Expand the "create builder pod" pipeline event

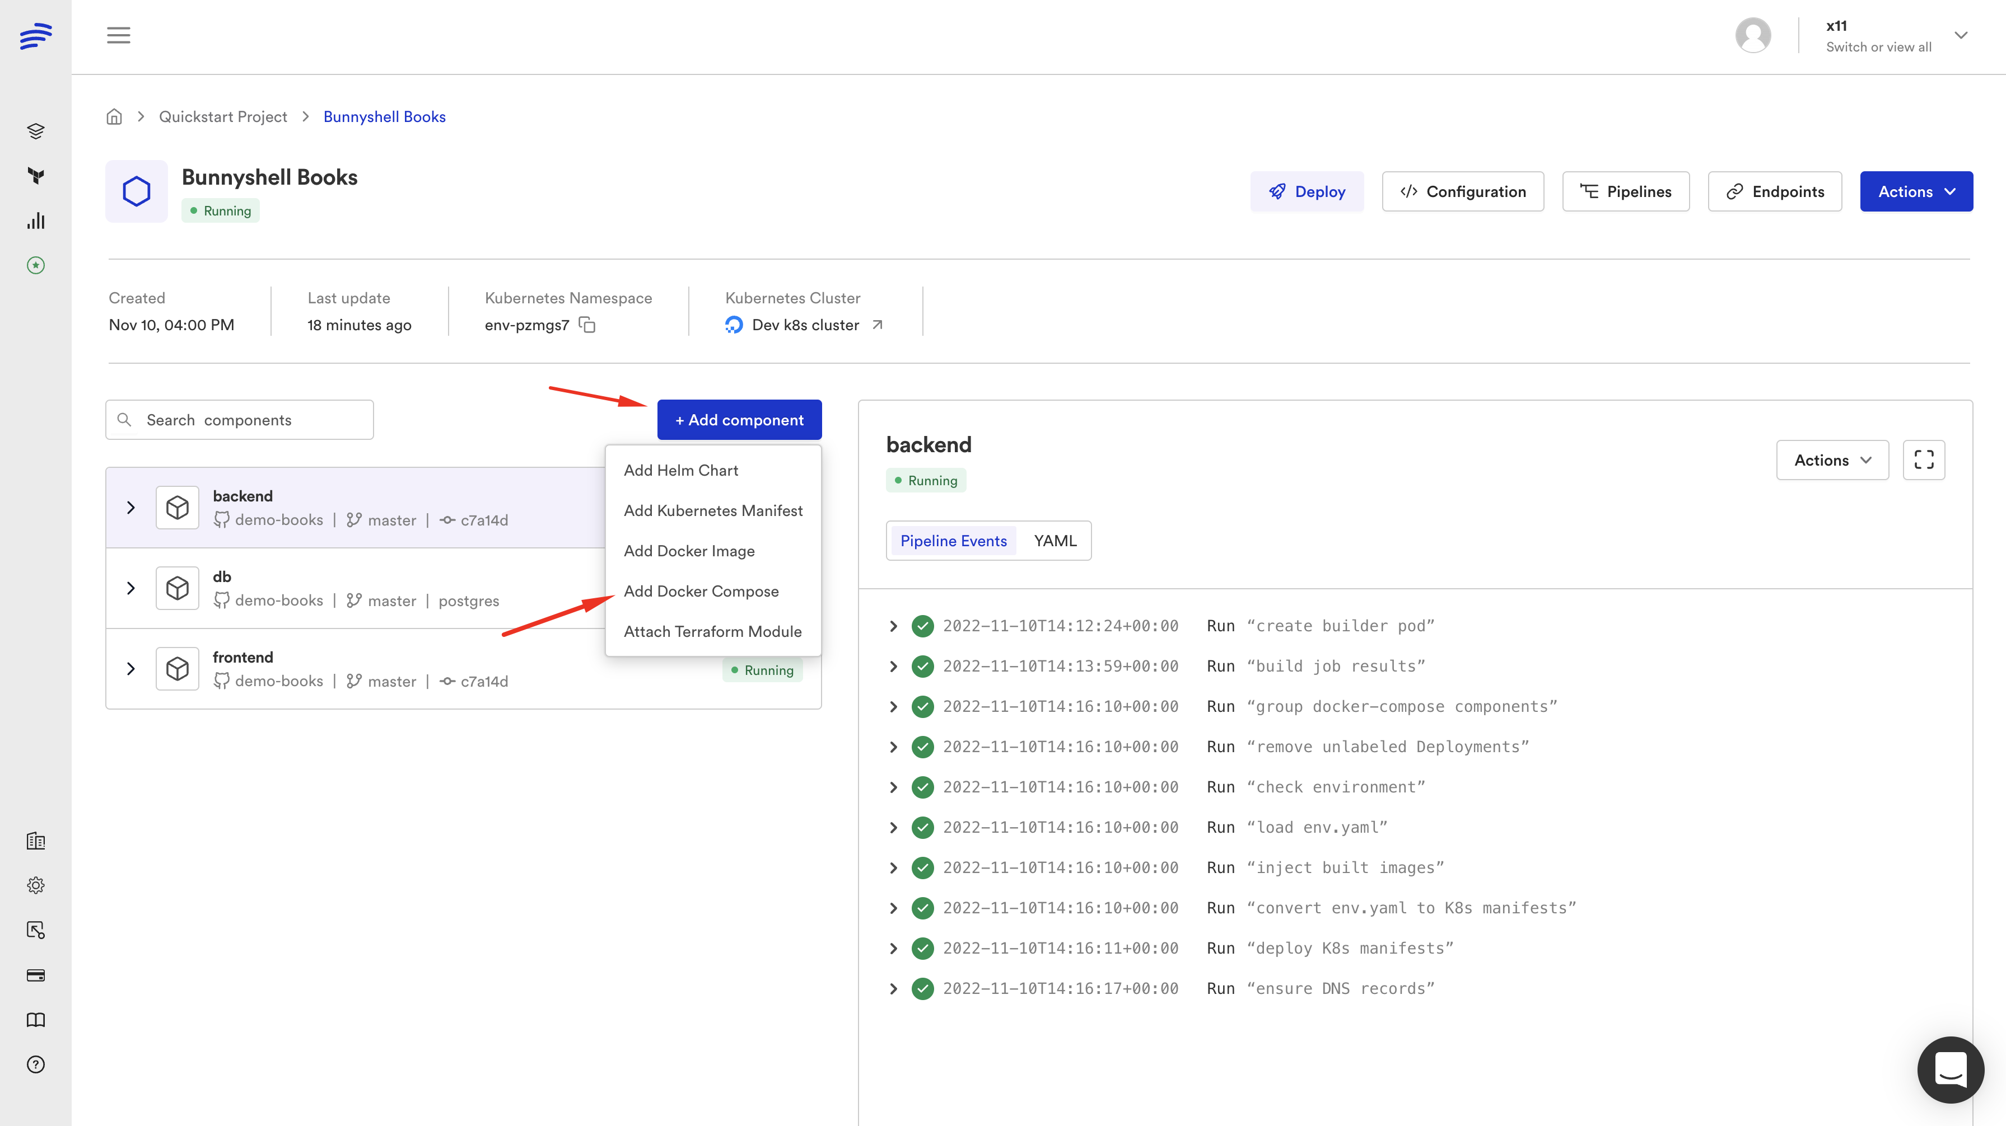point(893,626)
